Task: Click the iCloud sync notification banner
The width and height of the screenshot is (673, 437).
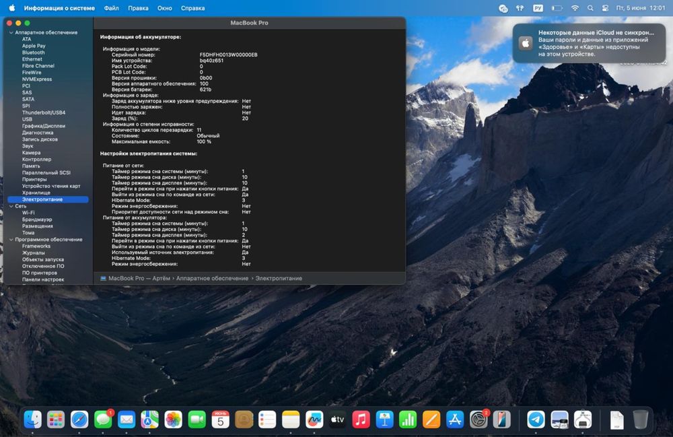Action: (590, 43)
